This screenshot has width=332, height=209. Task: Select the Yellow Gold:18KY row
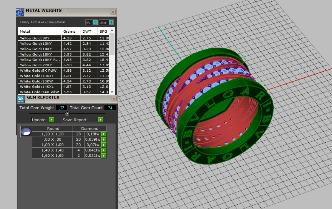click(x=39, y=54)
